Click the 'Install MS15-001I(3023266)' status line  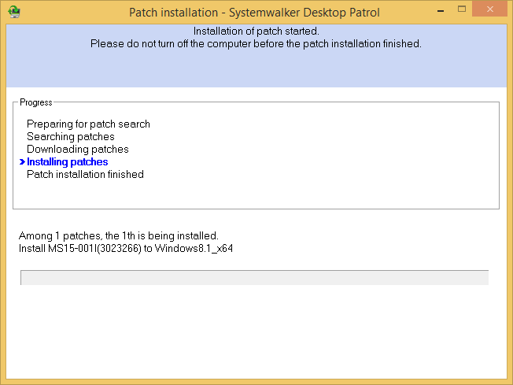point(126,249)
